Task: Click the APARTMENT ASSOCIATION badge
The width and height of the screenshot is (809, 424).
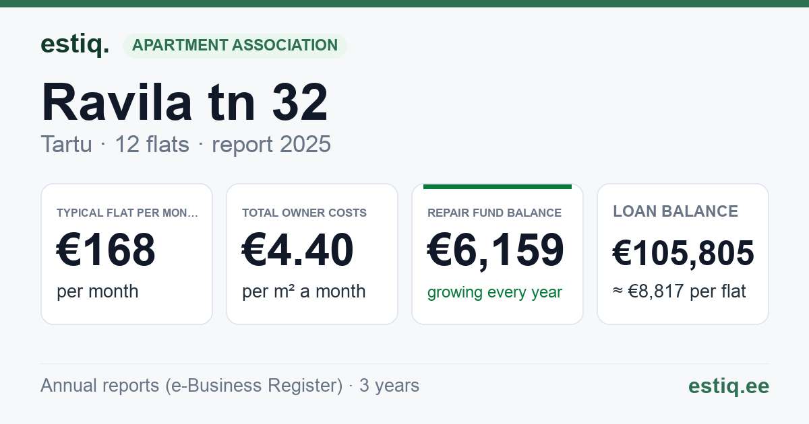Action: tap(235, 46)
